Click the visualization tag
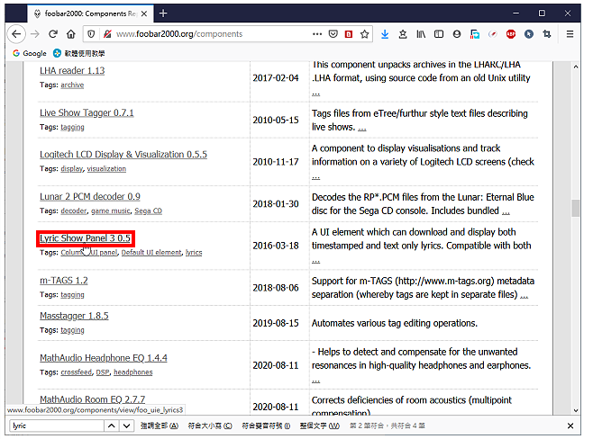 pyautogui.click(x=106, y=169)
